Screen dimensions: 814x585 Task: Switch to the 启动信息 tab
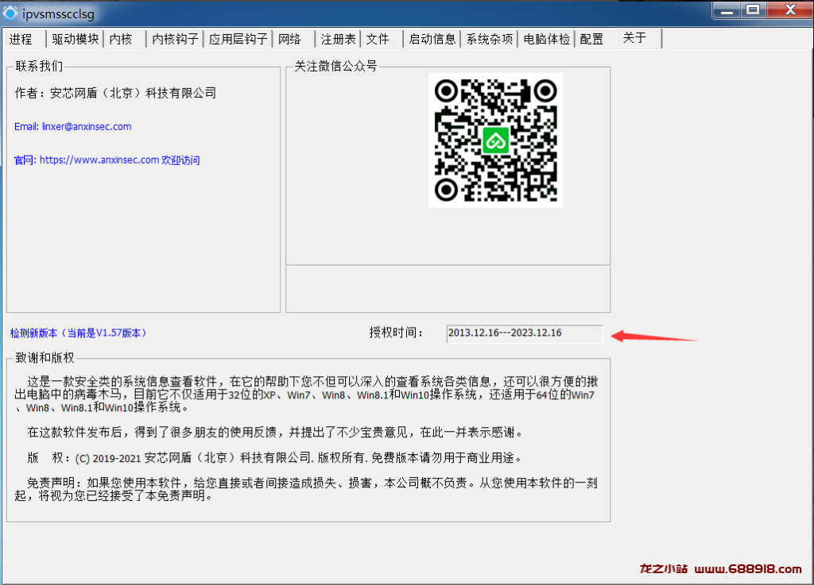tap(432, 39)
